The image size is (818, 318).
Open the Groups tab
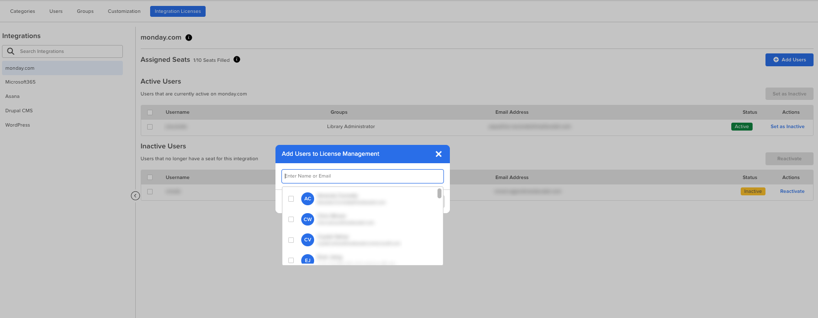point(85,11)
